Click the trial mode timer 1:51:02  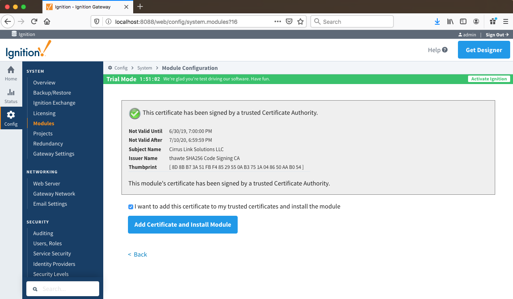pos(150,79)
